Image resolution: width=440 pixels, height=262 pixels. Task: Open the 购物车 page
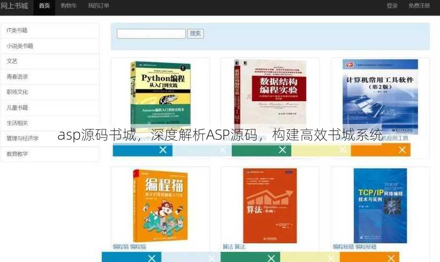69,5
